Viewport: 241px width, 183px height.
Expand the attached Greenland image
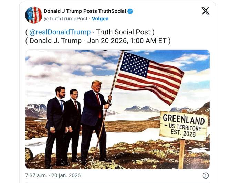pos(117,109)
